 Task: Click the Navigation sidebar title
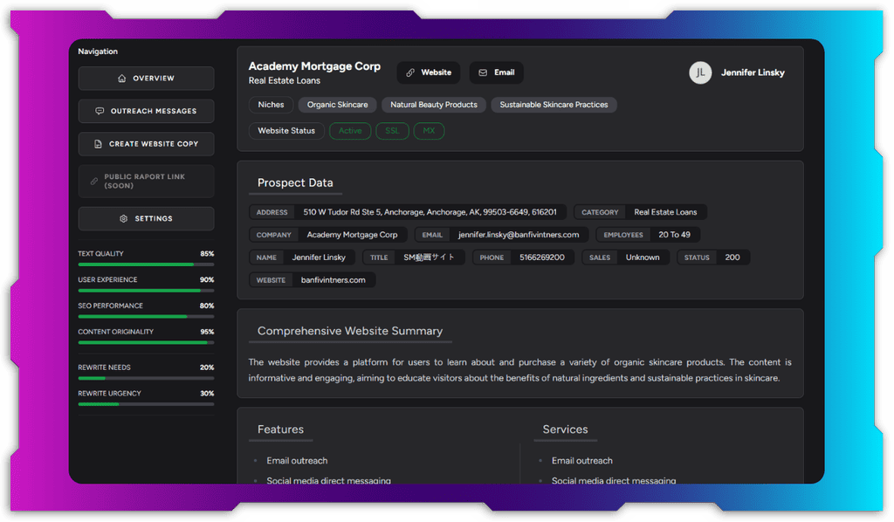(98, 52)
